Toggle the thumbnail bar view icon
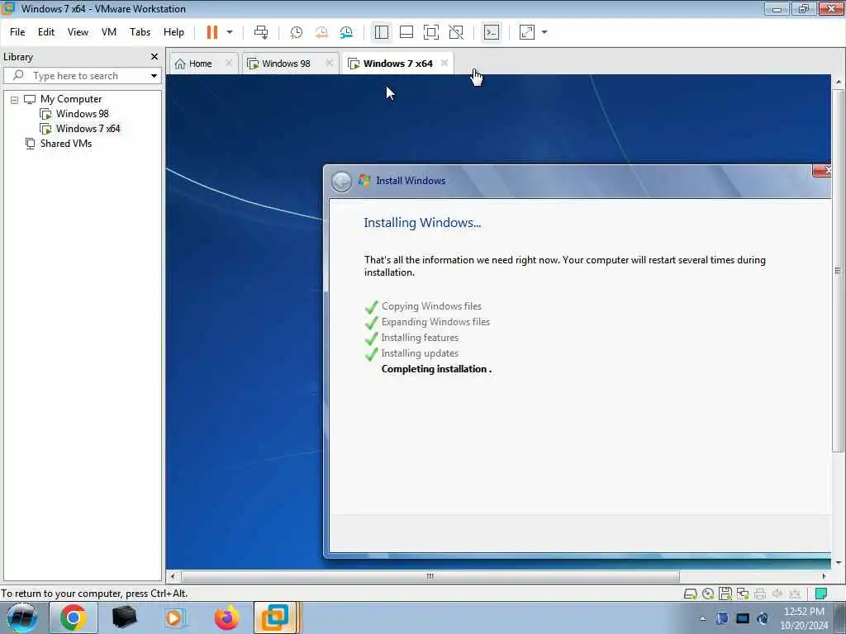The image size is (846, 634). [406, 32]
